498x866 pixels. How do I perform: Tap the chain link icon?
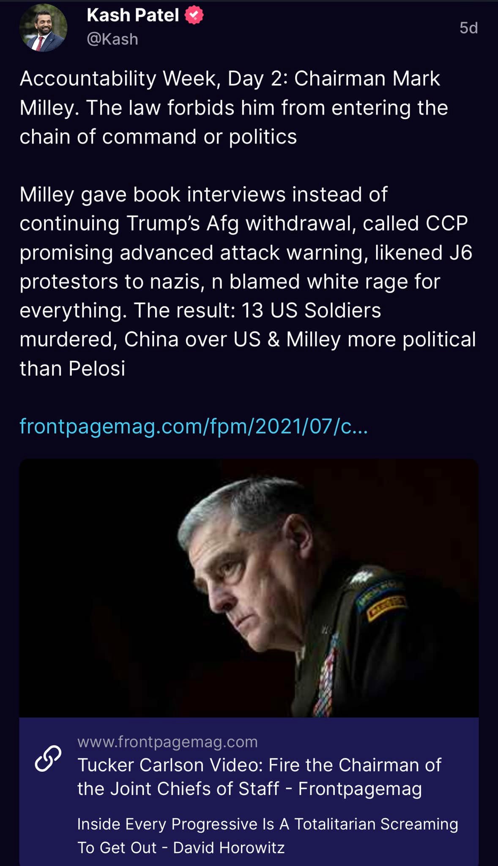click(48, 759)
